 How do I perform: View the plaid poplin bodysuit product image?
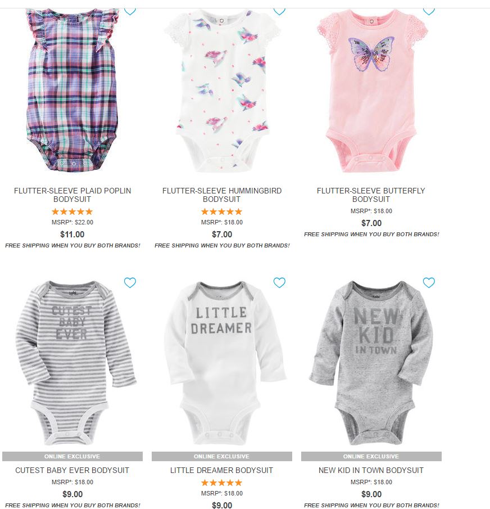(x=72, y=90)
